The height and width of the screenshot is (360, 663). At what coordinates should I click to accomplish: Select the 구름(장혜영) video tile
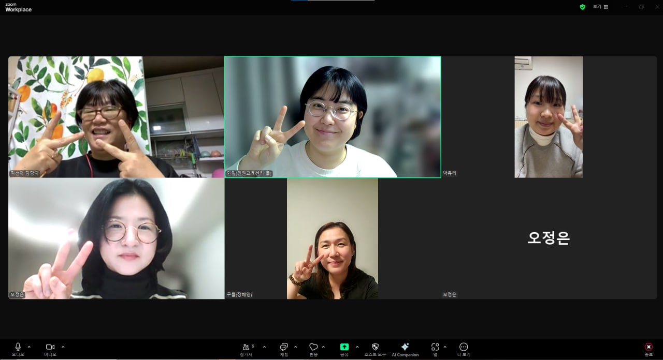tap(333, 238)
